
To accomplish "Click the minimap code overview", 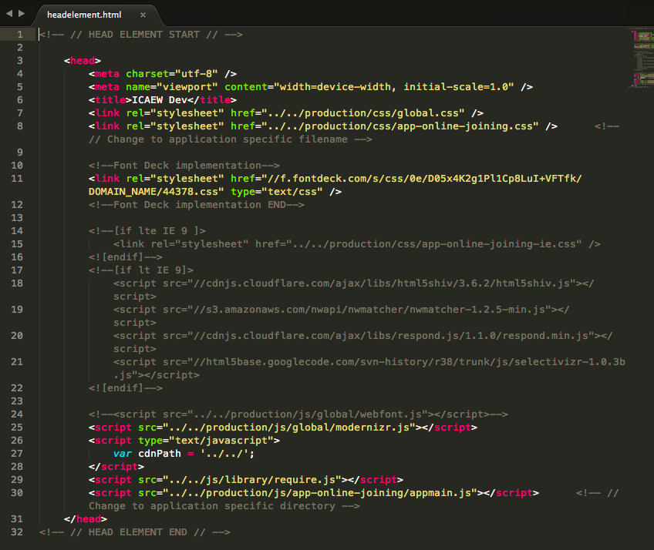I will [642, 58].
